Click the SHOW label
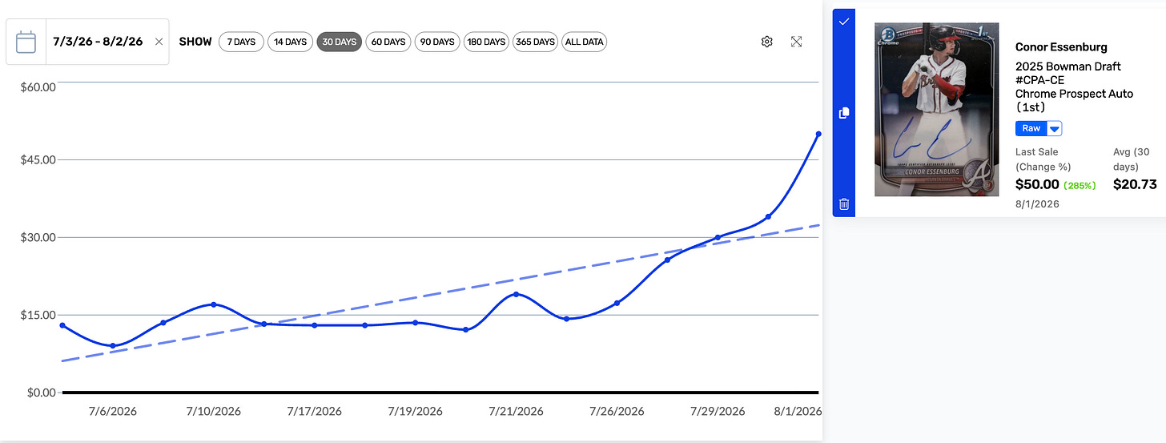This screenshot has height=443, width=1166. 195,42
